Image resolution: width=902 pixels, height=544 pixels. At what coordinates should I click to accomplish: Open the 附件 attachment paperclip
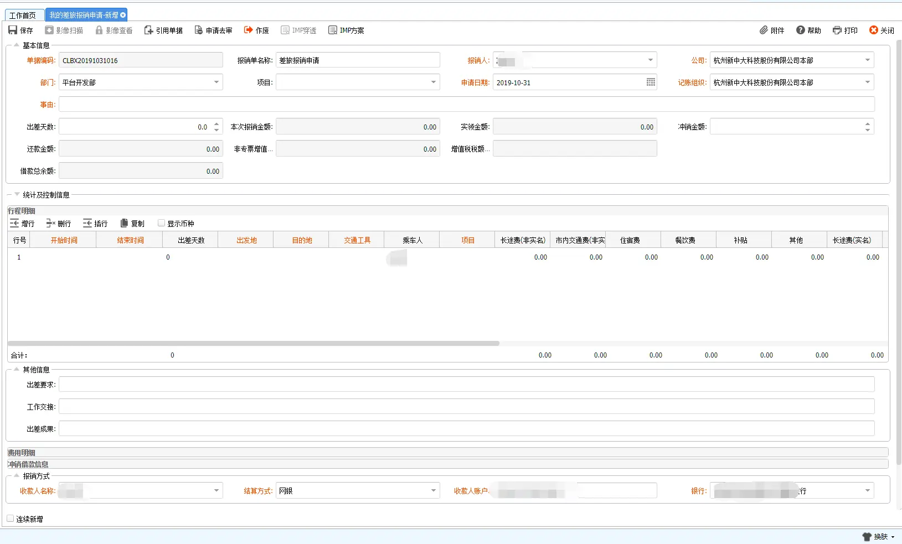764,30
